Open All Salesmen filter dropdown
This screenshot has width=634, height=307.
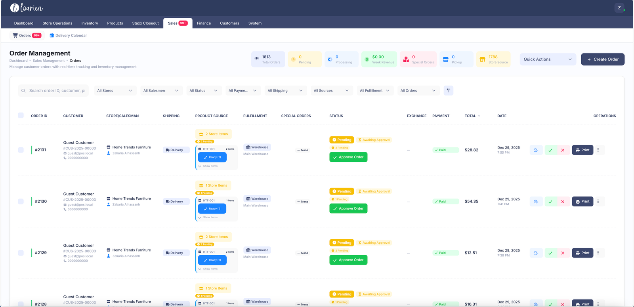pos(162,91)
